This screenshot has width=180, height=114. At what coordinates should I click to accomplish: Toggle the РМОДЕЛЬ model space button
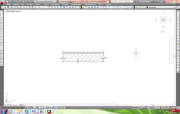(x=136, y=107)
